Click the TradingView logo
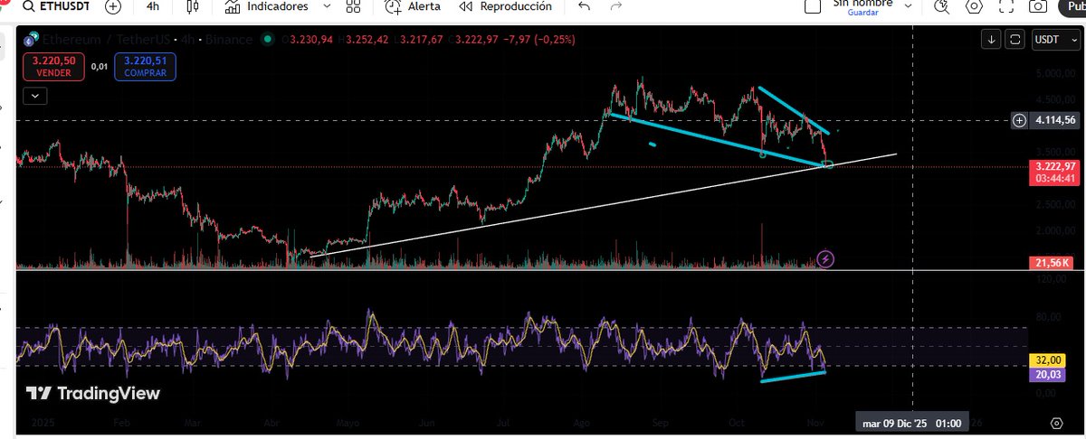Viewport: 1086px width, 439px height. 93,393
